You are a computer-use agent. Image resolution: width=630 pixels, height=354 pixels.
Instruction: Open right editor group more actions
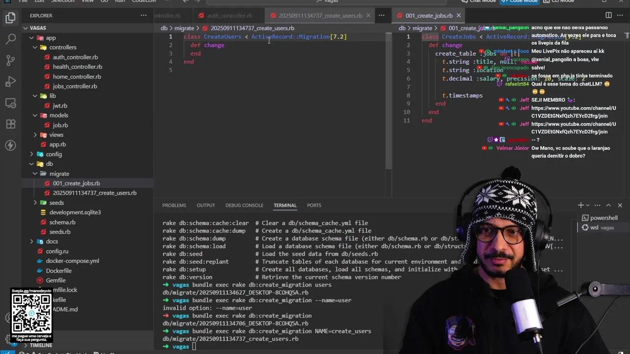(620, 15)
